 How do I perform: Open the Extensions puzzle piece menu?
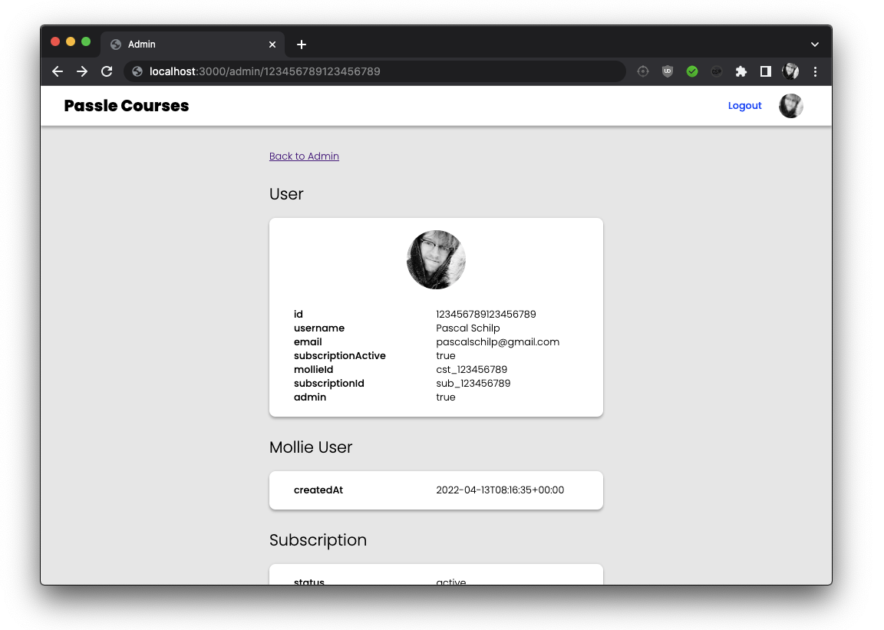point(741,71)
